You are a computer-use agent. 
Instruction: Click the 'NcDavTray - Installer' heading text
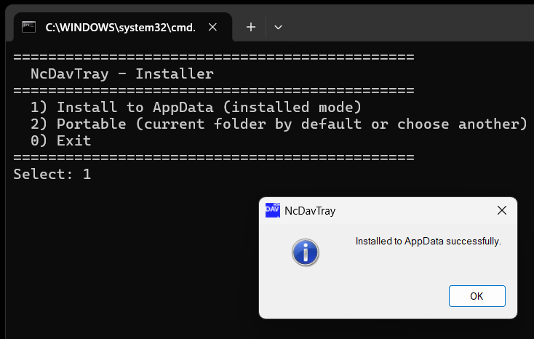point(122,74)
